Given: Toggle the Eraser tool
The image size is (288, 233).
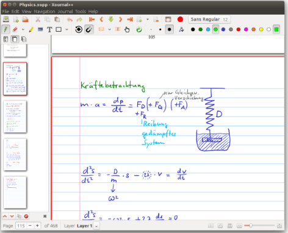Looking at the screenshot, I should (x=15, y=30).
